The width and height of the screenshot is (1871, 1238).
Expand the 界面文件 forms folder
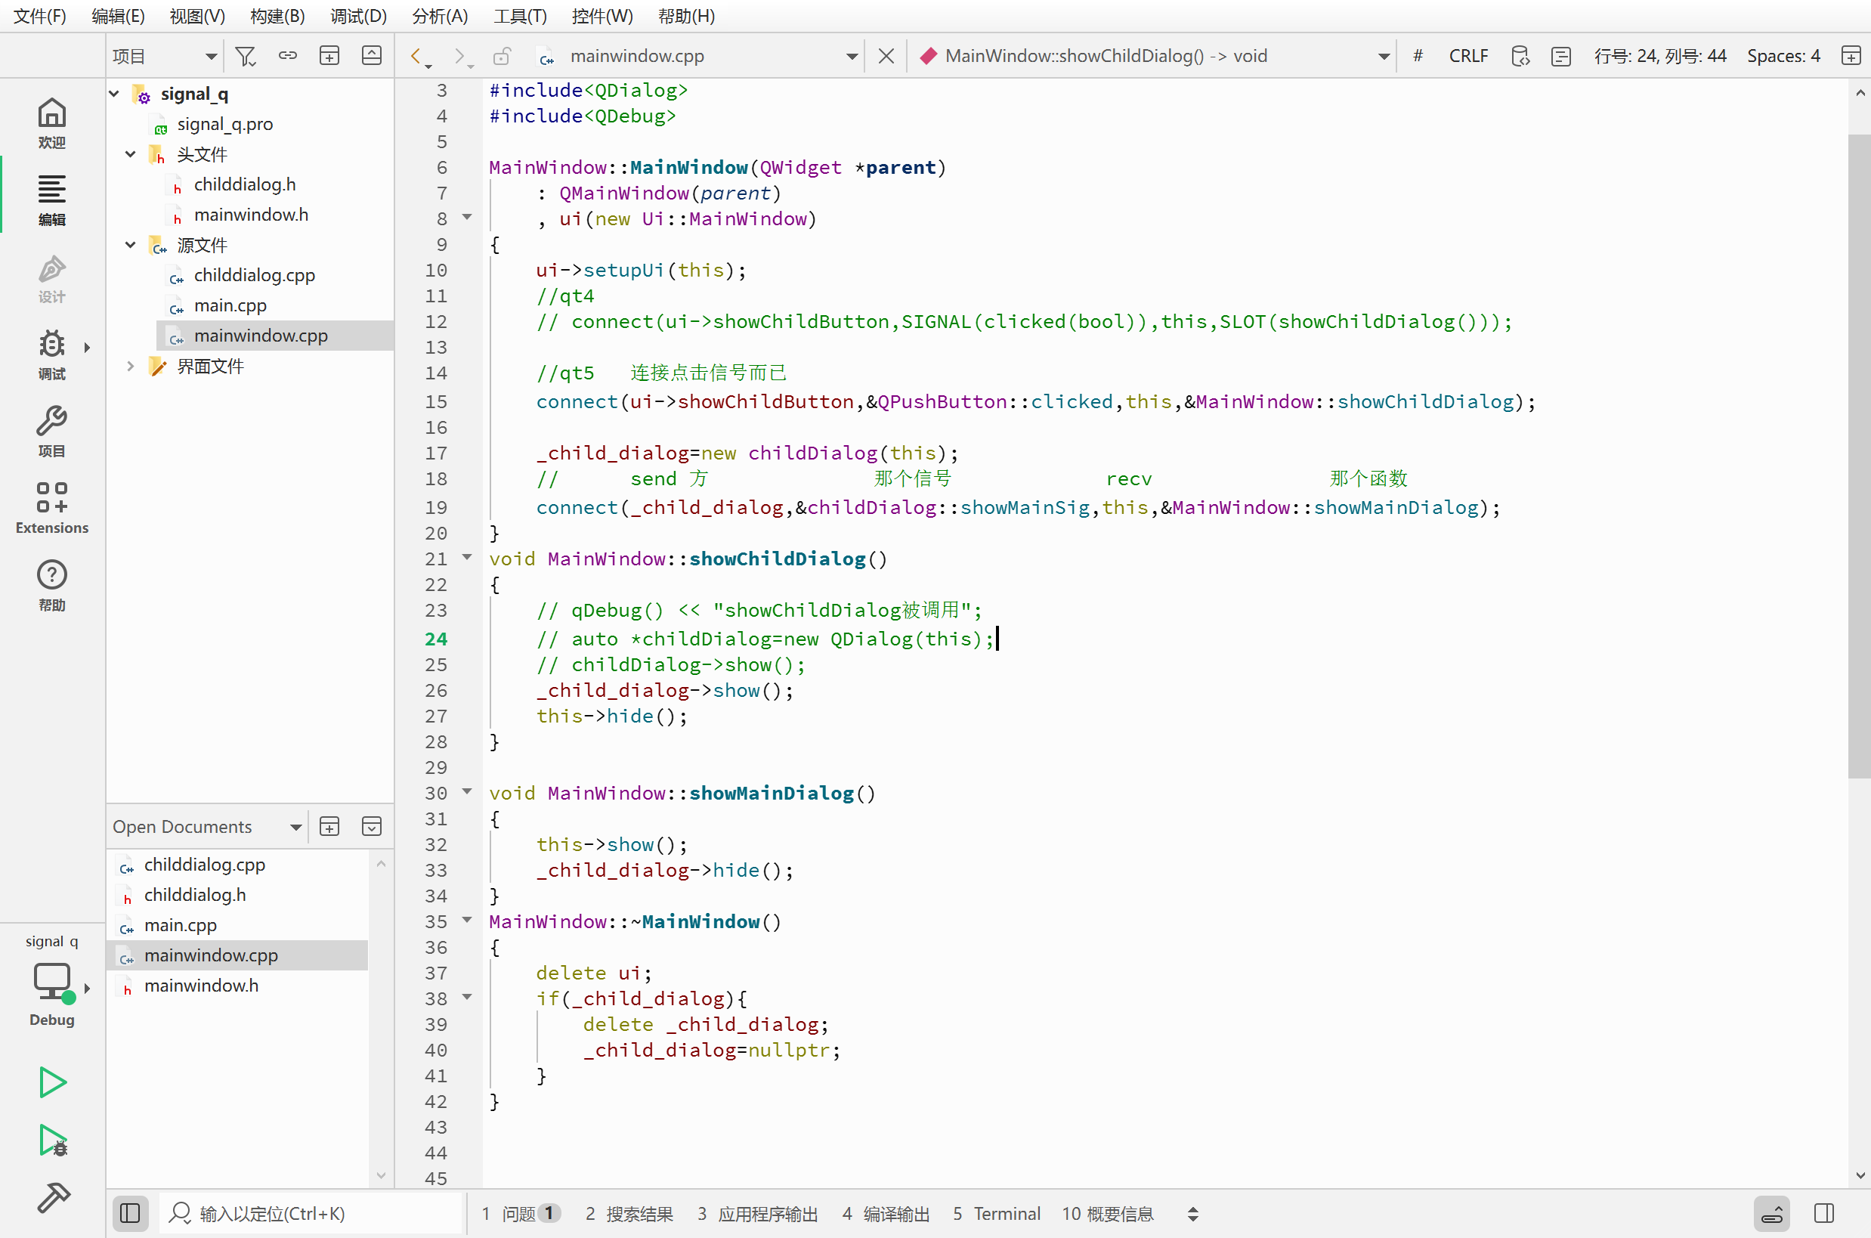point(131,366)
